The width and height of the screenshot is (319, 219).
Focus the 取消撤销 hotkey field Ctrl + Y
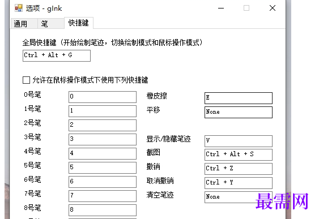(x=239, y=183)
